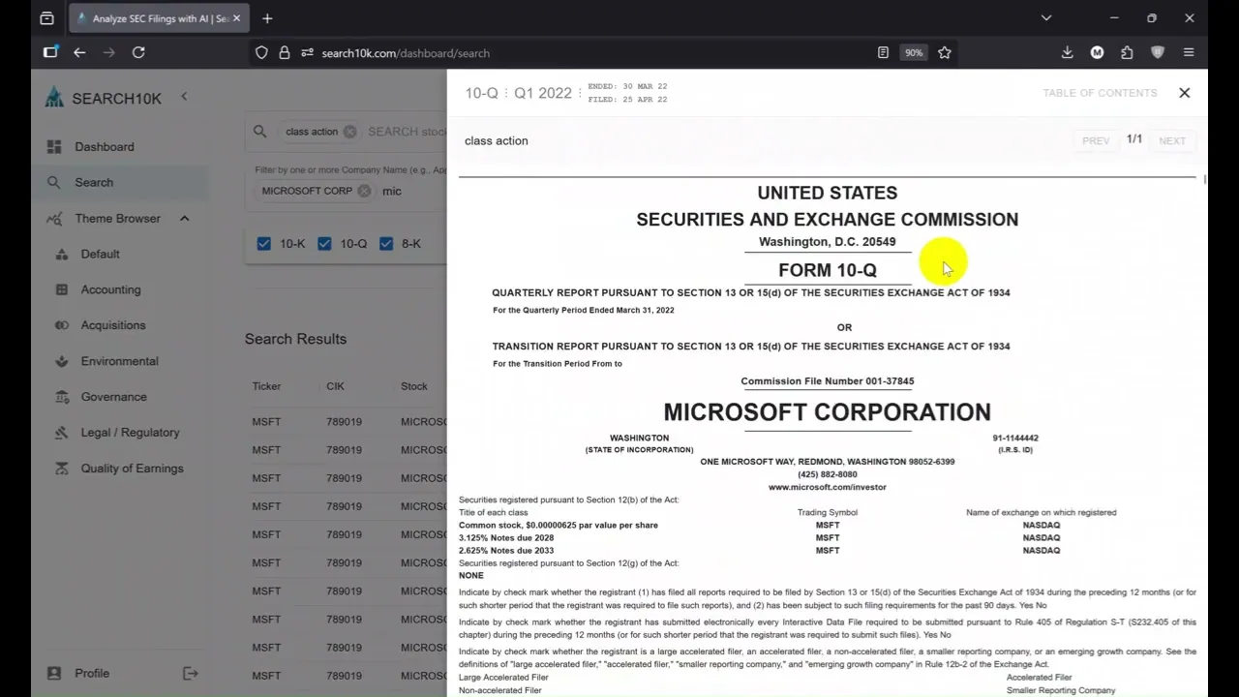Screen dimensions: 1239x697
Task: Toggle the browser sidebar button
Action: [x=50, y=52]
